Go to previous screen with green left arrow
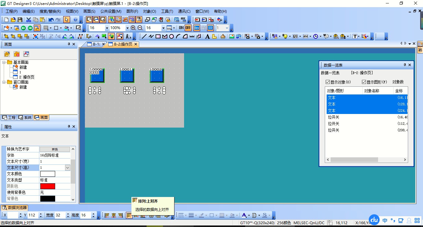Image resolution: width=423 pixels, height=227 pixels. (23, 28)
